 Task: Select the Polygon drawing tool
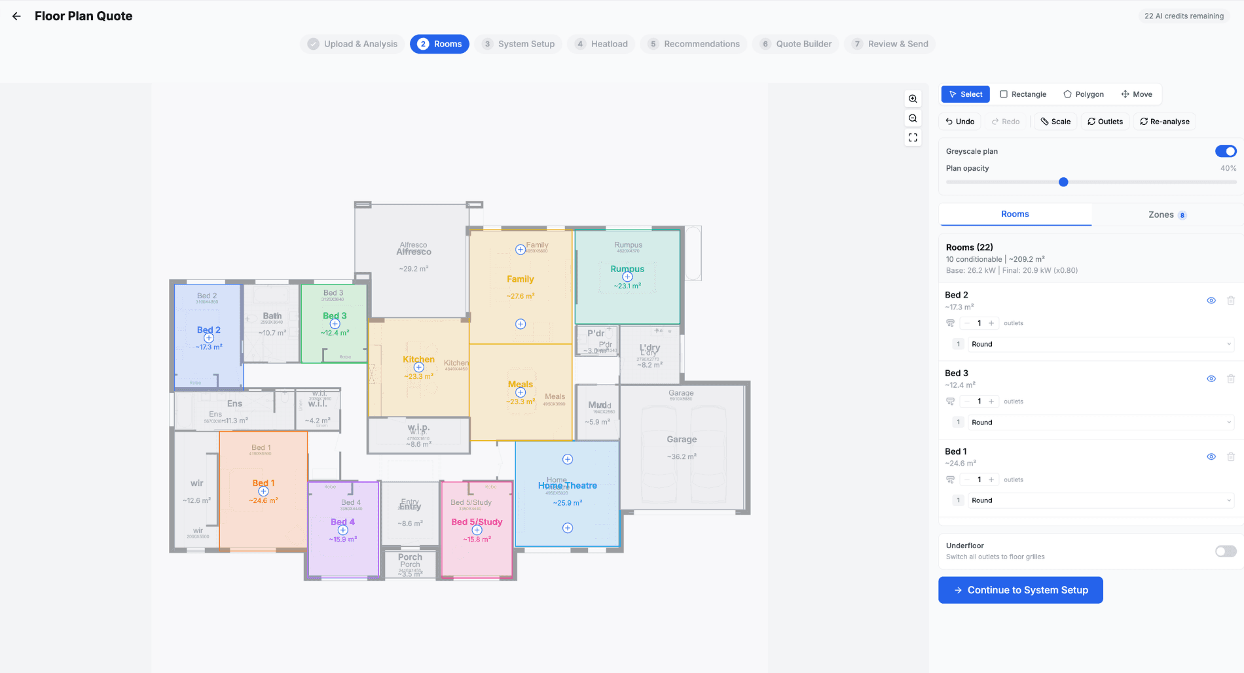click(x=1083, y=94)
